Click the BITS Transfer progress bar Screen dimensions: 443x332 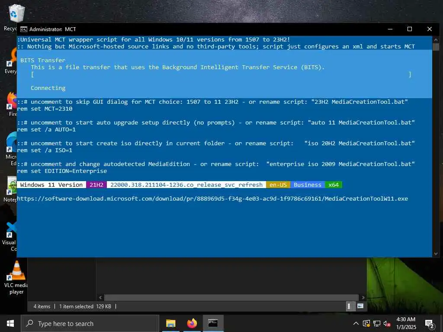point(221,74)
